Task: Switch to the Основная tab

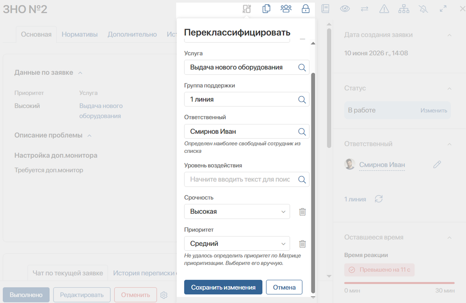Action: [x=36, y=34]
